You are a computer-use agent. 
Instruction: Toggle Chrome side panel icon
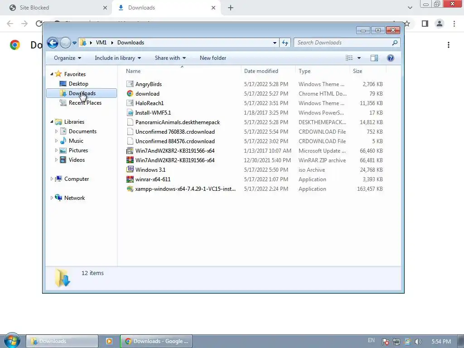tap(425, 24)
